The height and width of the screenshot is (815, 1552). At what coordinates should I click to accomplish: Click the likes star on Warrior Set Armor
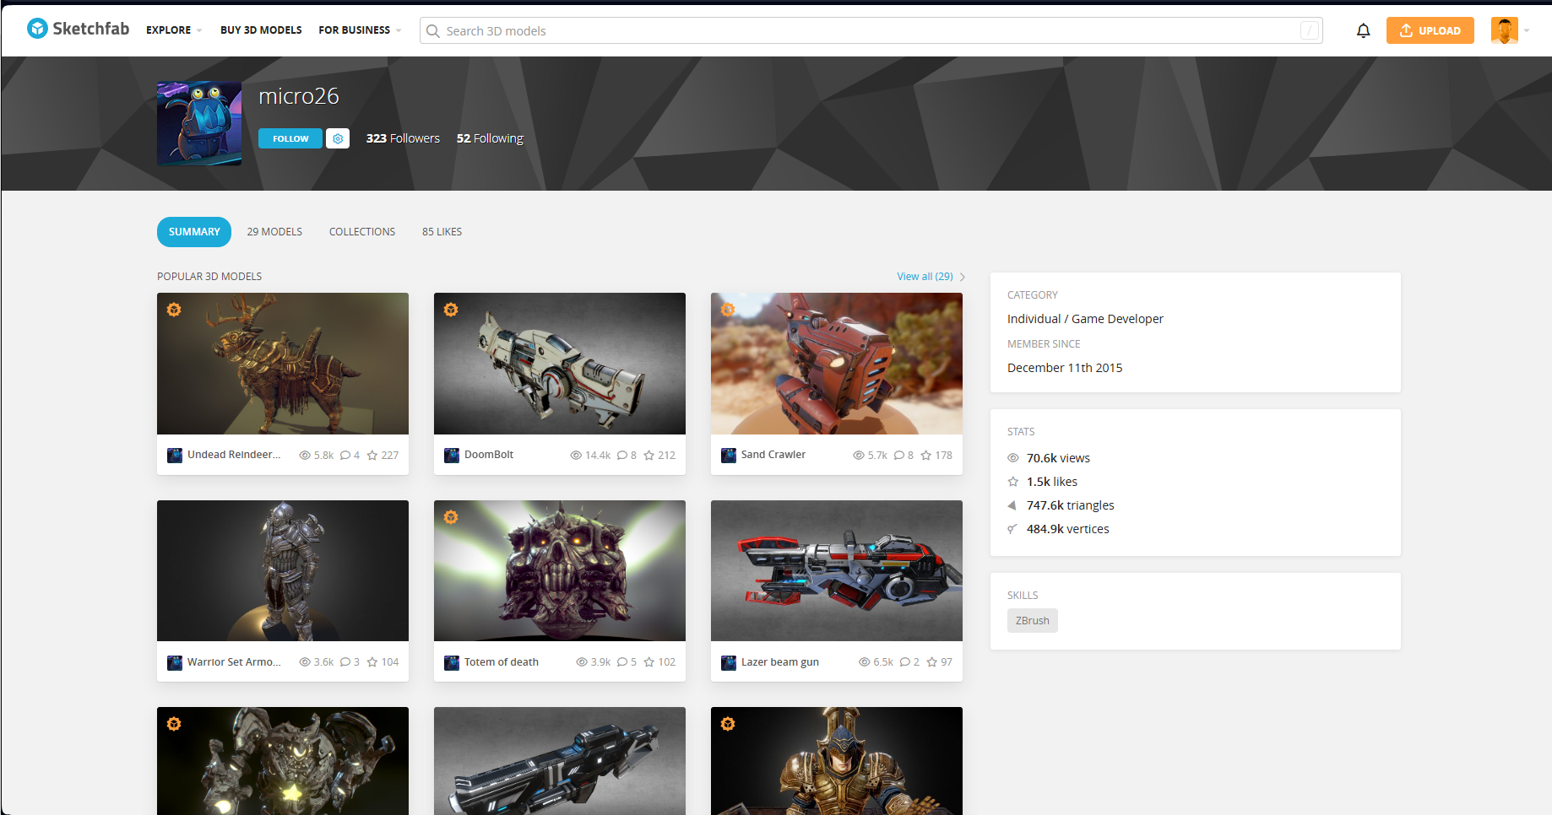(372, 662)
